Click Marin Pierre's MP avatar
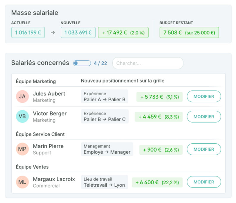Viewport: 236px width, 203px height. point(22,149)
